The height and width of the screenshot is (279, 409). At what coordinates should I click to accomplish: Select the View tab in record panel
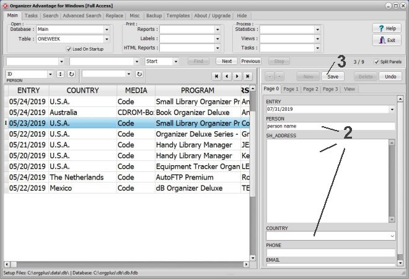point(350,89)
